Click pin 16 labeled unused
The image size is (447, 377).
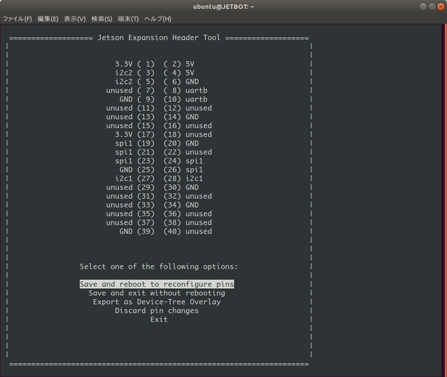[x=188, y=126]
